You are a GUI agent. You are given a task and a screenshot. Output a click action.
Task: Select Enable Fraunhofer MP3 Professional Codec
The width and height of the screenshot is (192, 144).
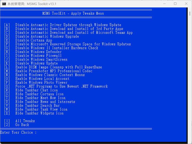click(x=48, y=71)
